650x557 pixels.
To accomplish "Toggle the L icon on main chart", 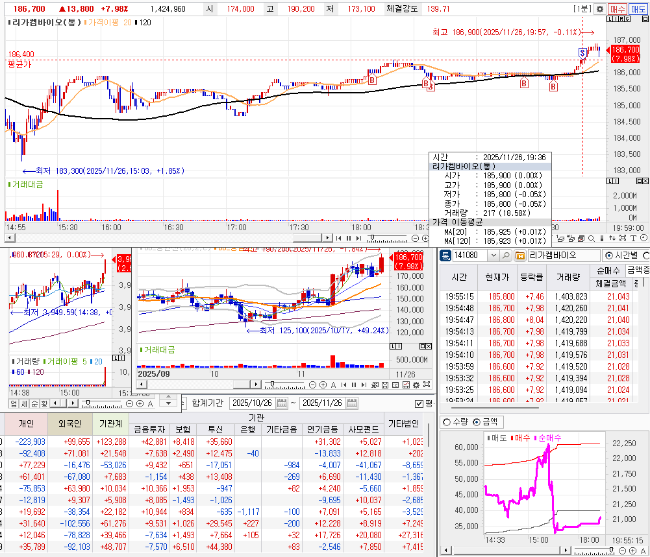I will tap(609, 19).
